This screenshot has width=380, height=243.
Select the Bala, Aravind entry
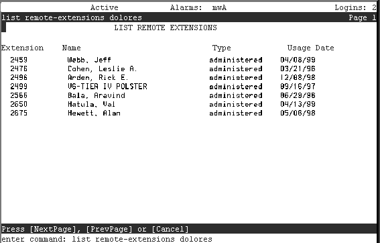[x=97, y=95]
